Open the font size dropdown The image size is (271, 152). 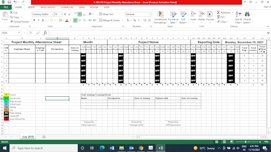pos(61,14)
